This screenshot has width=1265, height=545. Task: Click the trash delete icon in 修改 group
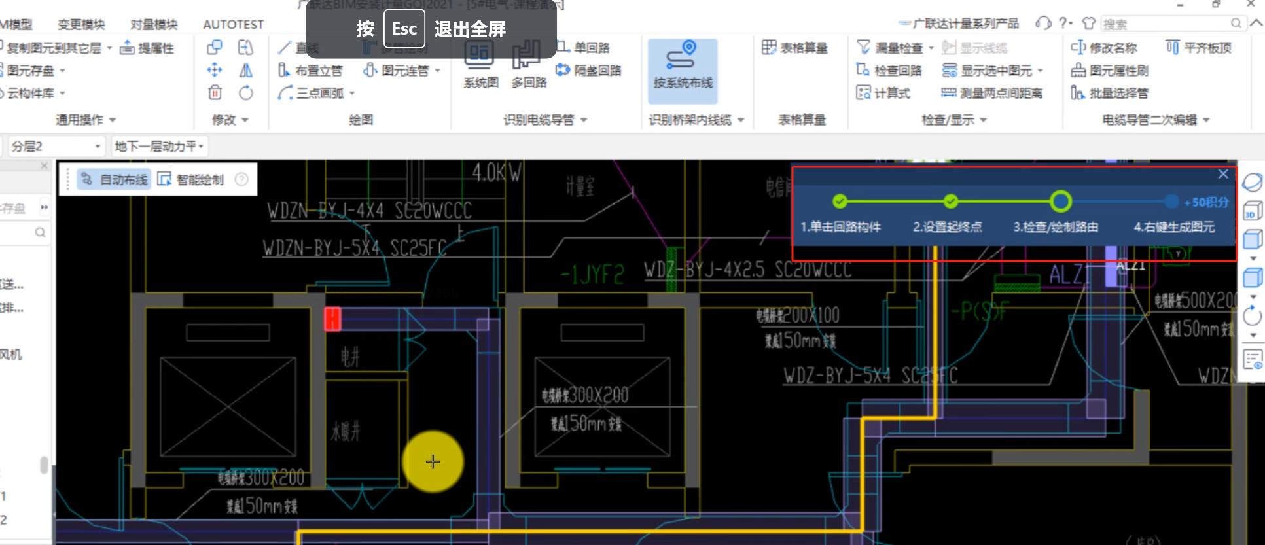(x=215, y=93)
